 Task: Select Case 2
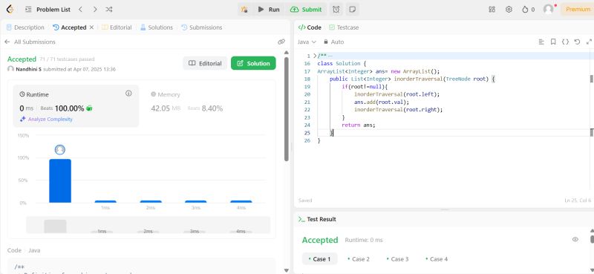coord(359,259)
